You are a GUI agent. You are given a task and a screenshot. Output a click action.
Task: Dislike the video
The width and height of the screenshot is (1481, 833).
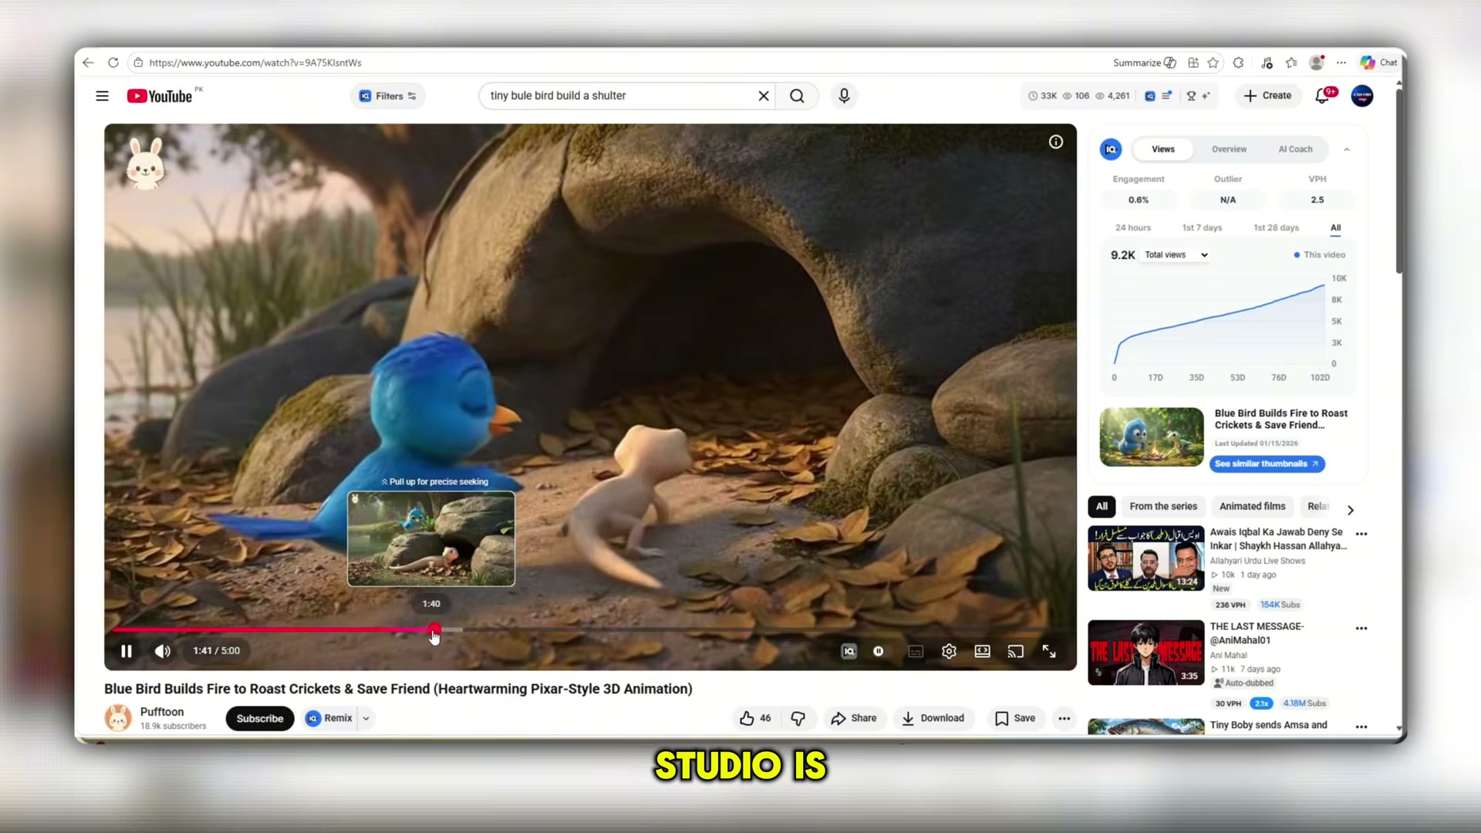point(798,718)
